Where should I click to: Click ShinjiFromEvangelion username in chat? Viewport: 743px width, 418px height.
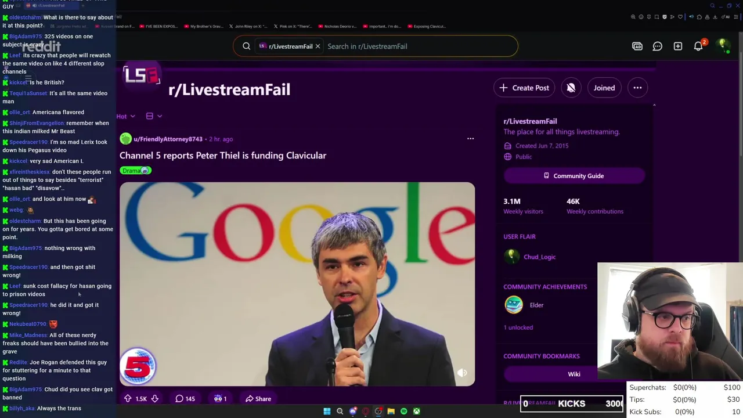click(37, 123)
